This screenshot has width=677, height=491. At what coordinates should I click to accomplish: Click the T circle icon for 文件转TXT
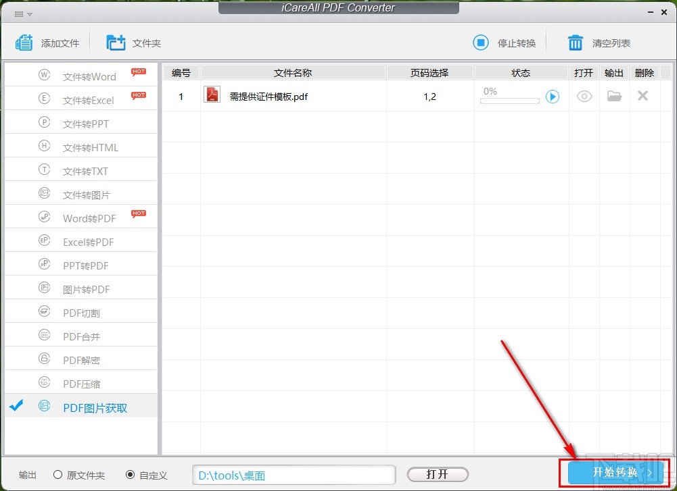[x=44, y=170]
